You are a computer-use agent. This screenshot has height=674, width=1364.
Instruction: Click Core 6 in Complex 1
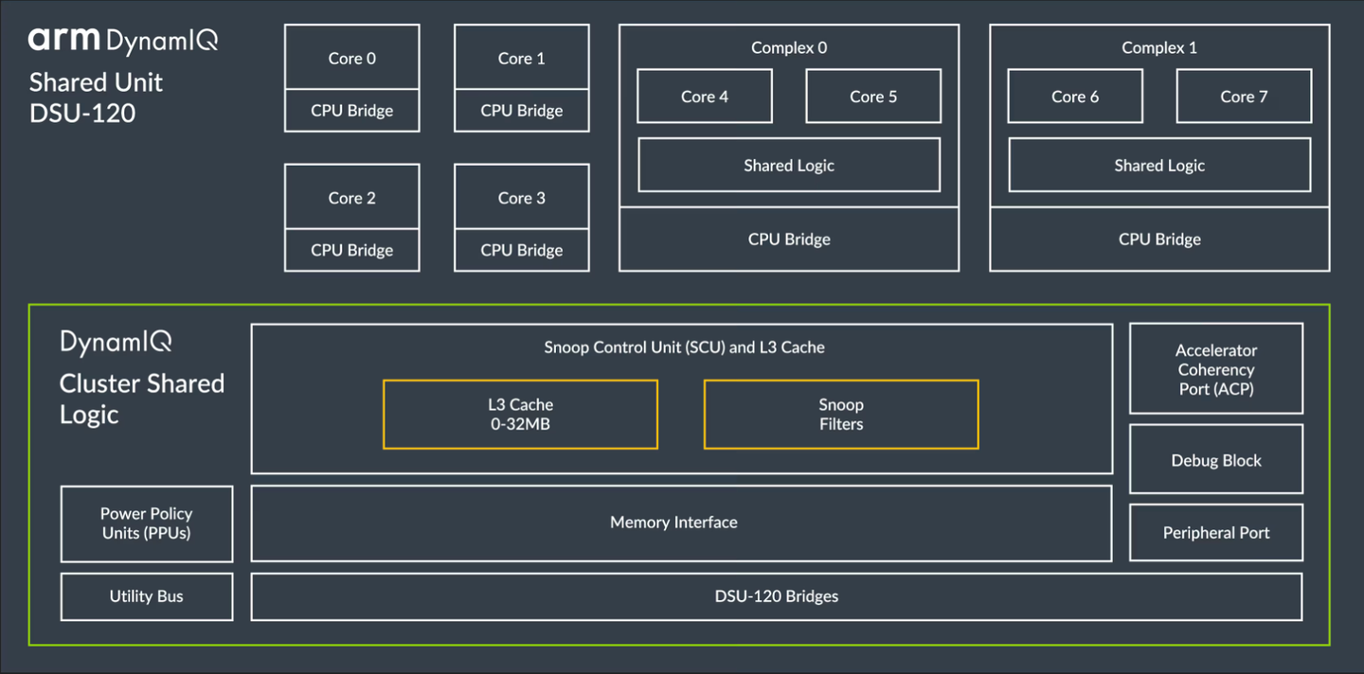point(1075,97)
